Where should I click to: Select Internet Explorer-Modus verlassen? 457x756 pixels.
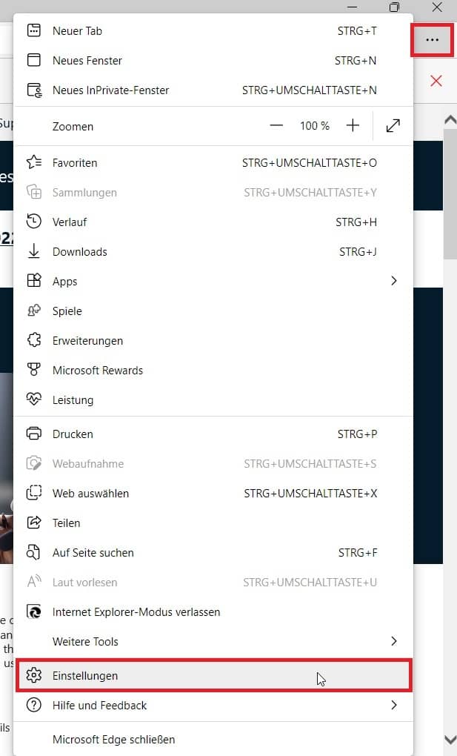(136, 612)
